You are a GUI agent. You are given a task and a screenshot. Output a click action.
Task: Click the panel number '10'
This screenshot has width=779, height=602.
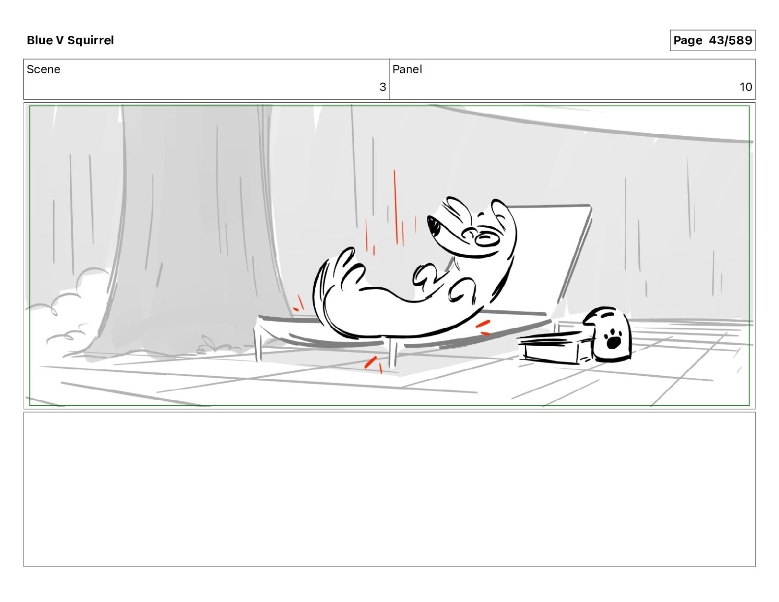pyautogui.click(x=746, y=87)
